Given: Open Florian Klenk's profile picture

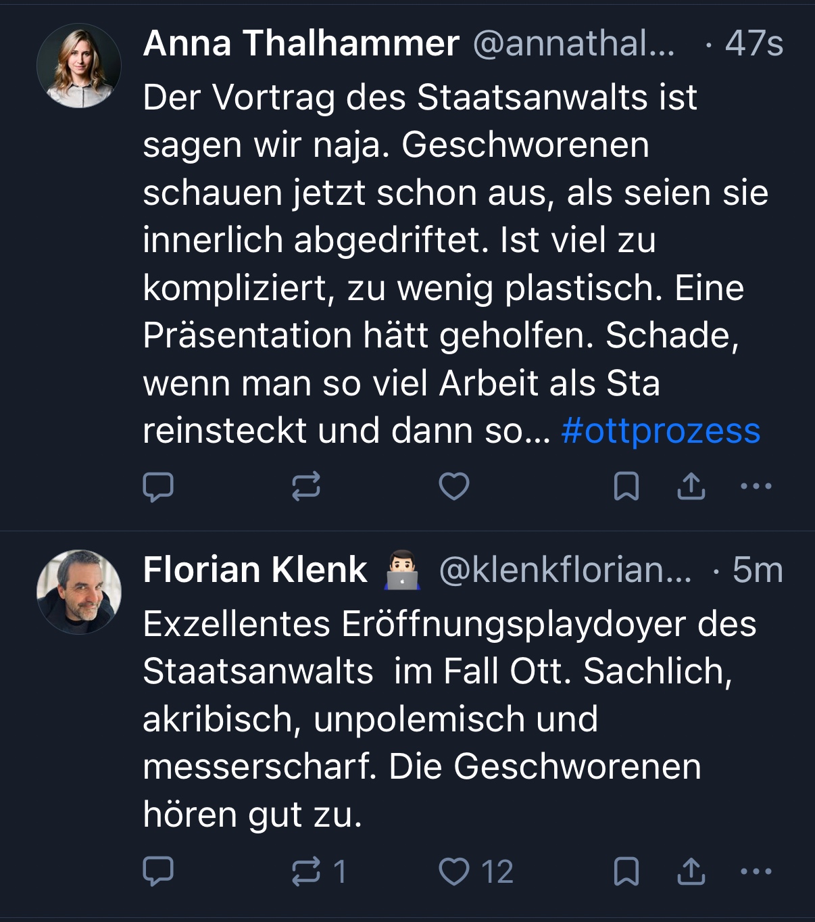Looking at the screenshot, I should pyautogui.click(x=79, y=592).
